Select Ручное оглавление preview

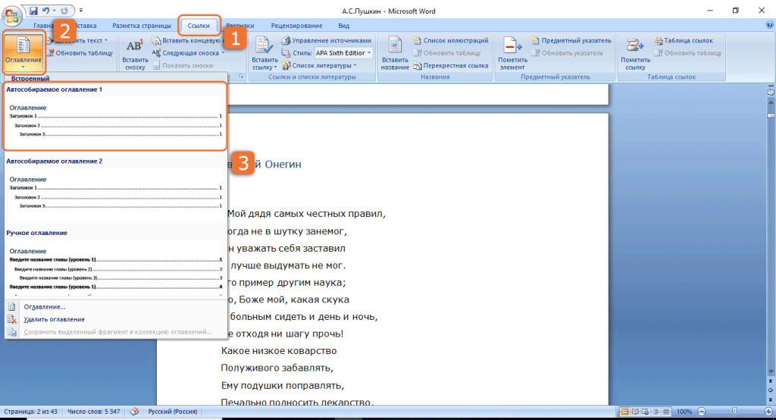tap(115, 262)
